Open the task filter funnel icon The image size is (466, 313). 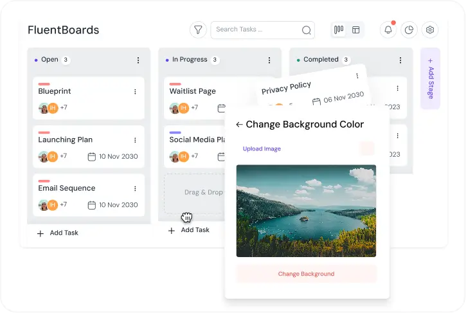point(198,30)
